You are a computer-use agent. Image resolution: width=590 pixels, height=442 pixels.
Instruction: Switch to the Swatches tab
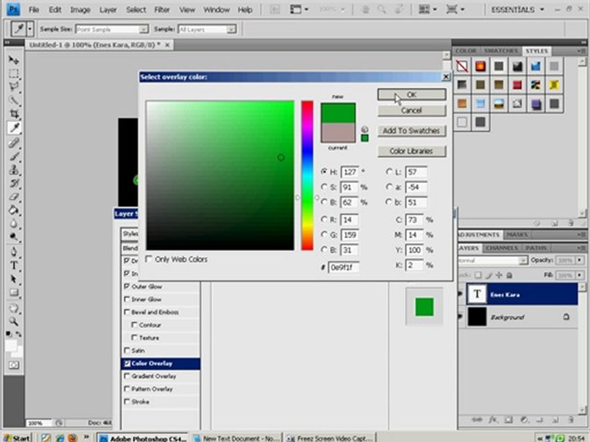(x=500, y=51)
